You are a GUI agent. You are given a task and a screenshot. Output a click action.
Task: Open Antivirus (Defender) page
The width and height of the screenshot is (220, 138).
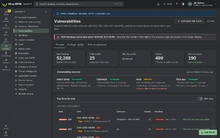coord(31,26)
